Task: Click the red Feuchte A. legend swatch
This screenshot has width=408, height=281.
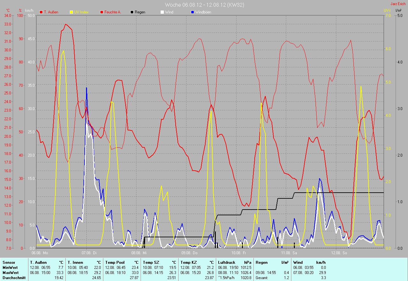Action: click(x=102, y=12)
